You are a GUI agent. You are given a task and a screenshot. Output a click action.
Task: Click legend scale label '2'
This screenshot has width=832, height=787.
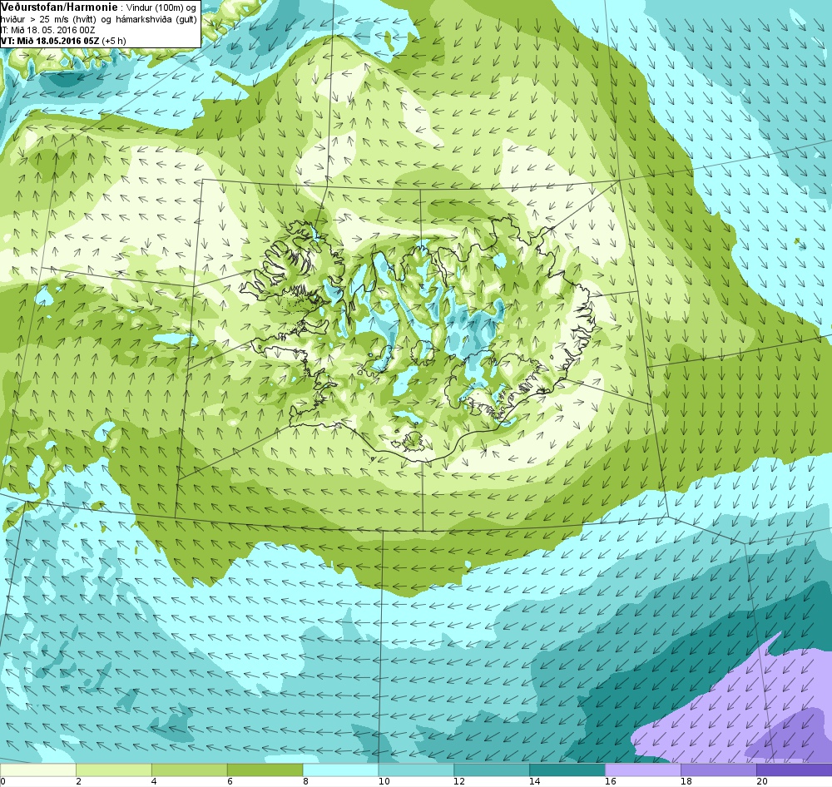[78, 781]
